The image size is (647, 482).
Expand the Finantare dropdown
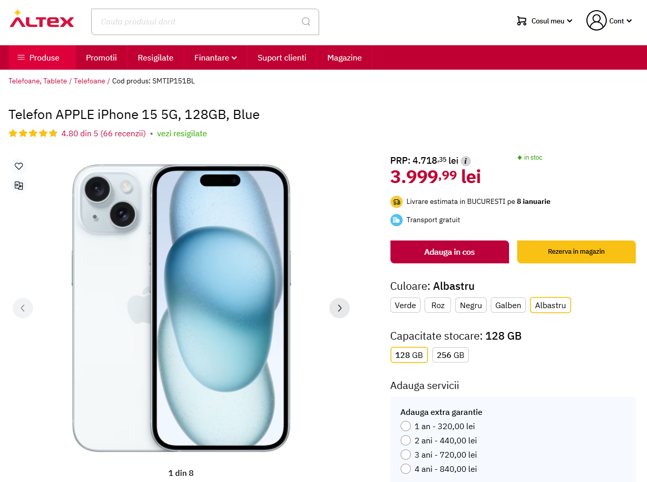215,57
